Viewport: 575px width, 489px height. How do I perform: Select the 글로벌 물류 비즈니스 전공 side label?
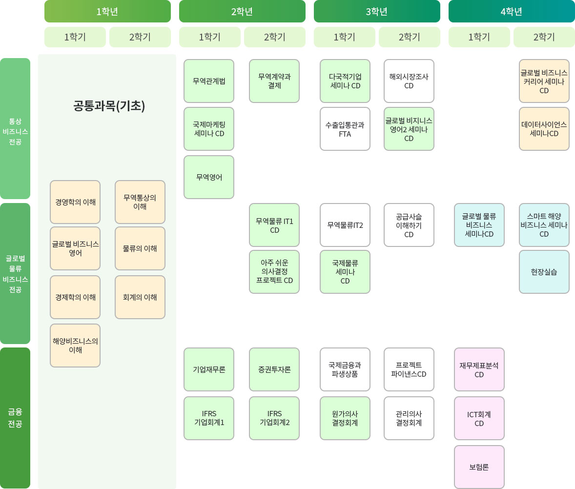(15, 273)
